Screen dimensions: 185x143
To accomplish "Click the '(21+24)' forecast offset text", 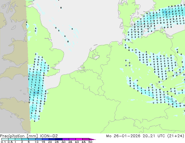I will click(176, 136).
